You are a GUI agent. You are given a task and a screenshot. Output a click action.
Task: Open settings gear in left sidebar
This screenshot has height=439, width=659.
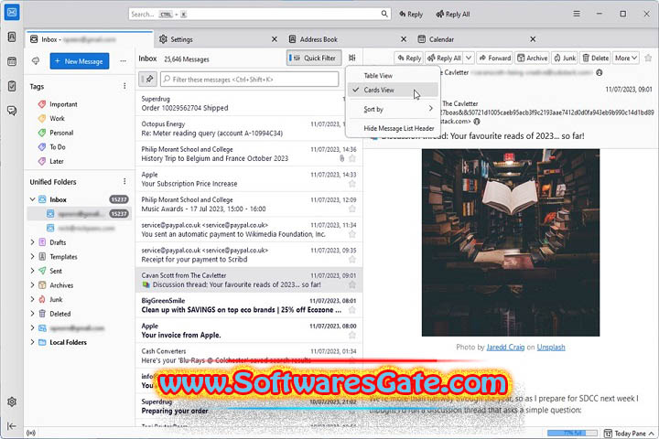pos(12,402)
